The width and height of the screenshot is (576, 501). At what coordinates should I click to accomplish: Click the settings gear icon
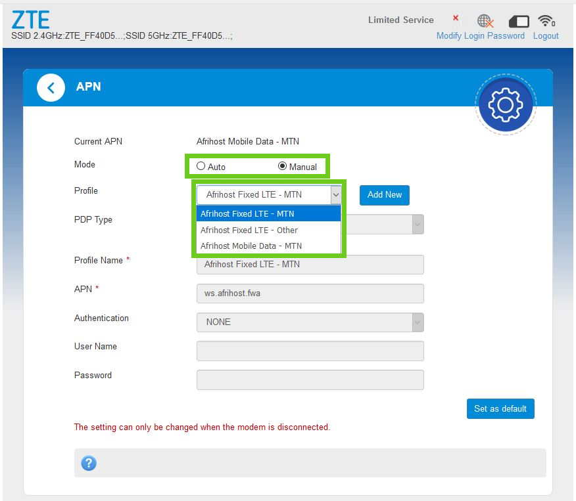(505, 105)
